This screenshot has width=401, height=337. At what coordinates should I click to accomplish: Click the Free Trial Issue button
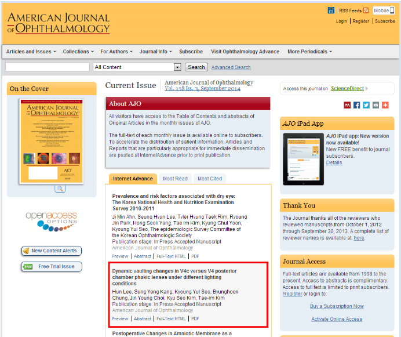52,267
